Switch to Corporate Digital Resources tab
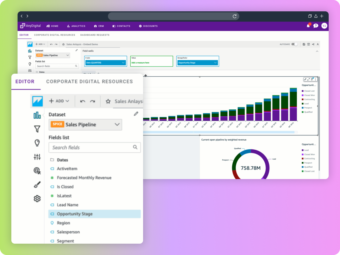This screenshot has width=340, height=255. (x=90, y=82)
